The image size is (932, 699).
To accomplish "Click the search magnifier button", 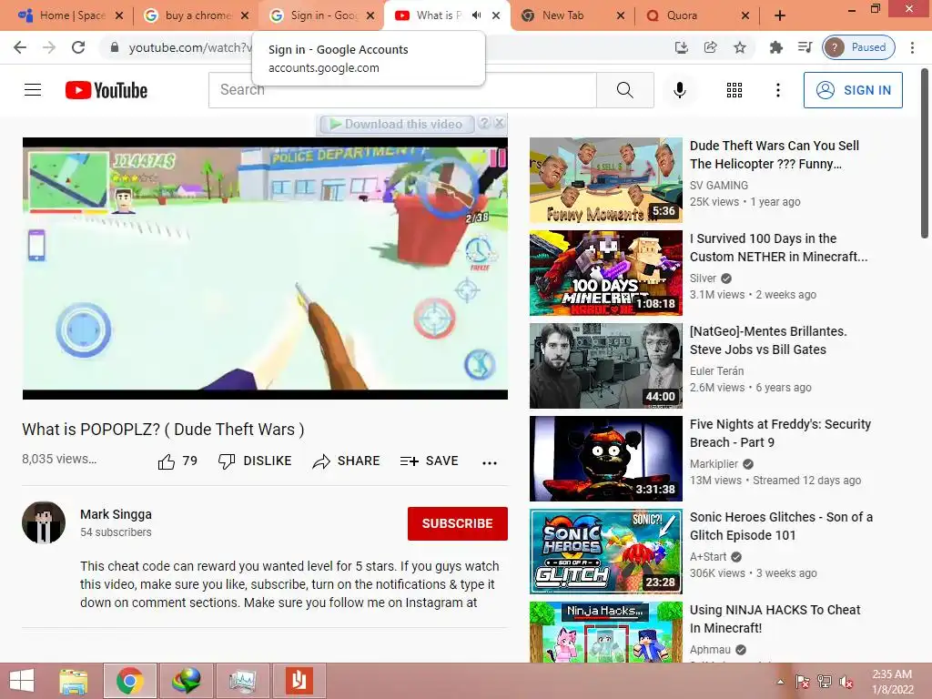I will pyautogui.click(x=624, y=90).
